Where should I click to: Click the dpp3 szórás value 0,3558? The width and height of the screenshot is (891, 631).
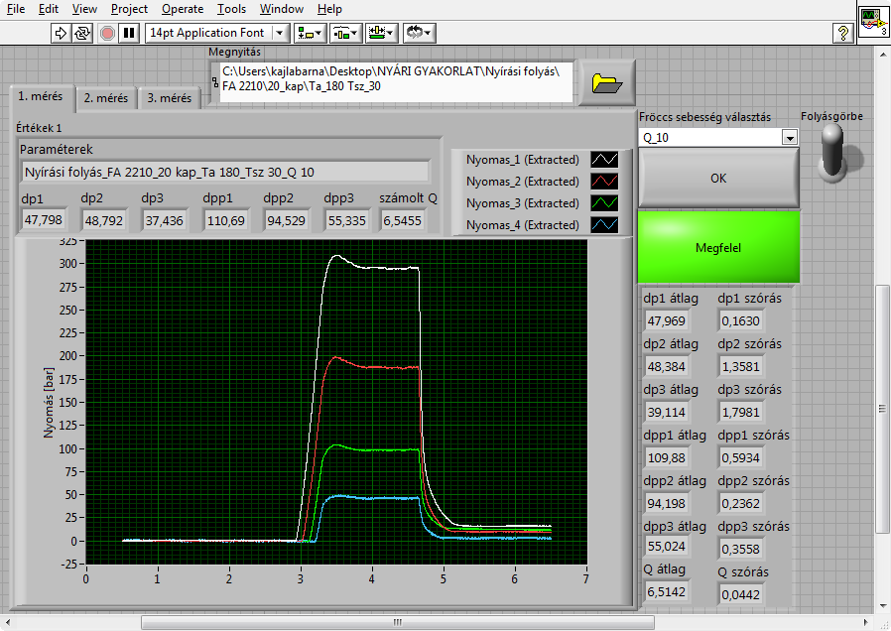(740, 550)
